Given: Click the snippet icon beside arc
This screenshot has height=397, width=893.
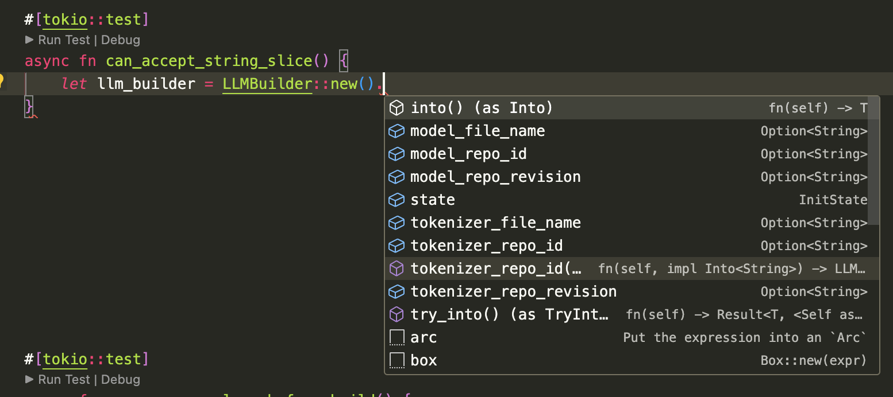Looking at the screenshot, I should tap(397, 337).
